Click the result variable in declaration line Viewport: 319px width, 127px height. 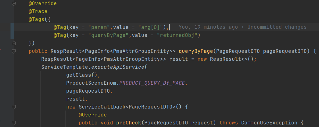tap(179, 59)
